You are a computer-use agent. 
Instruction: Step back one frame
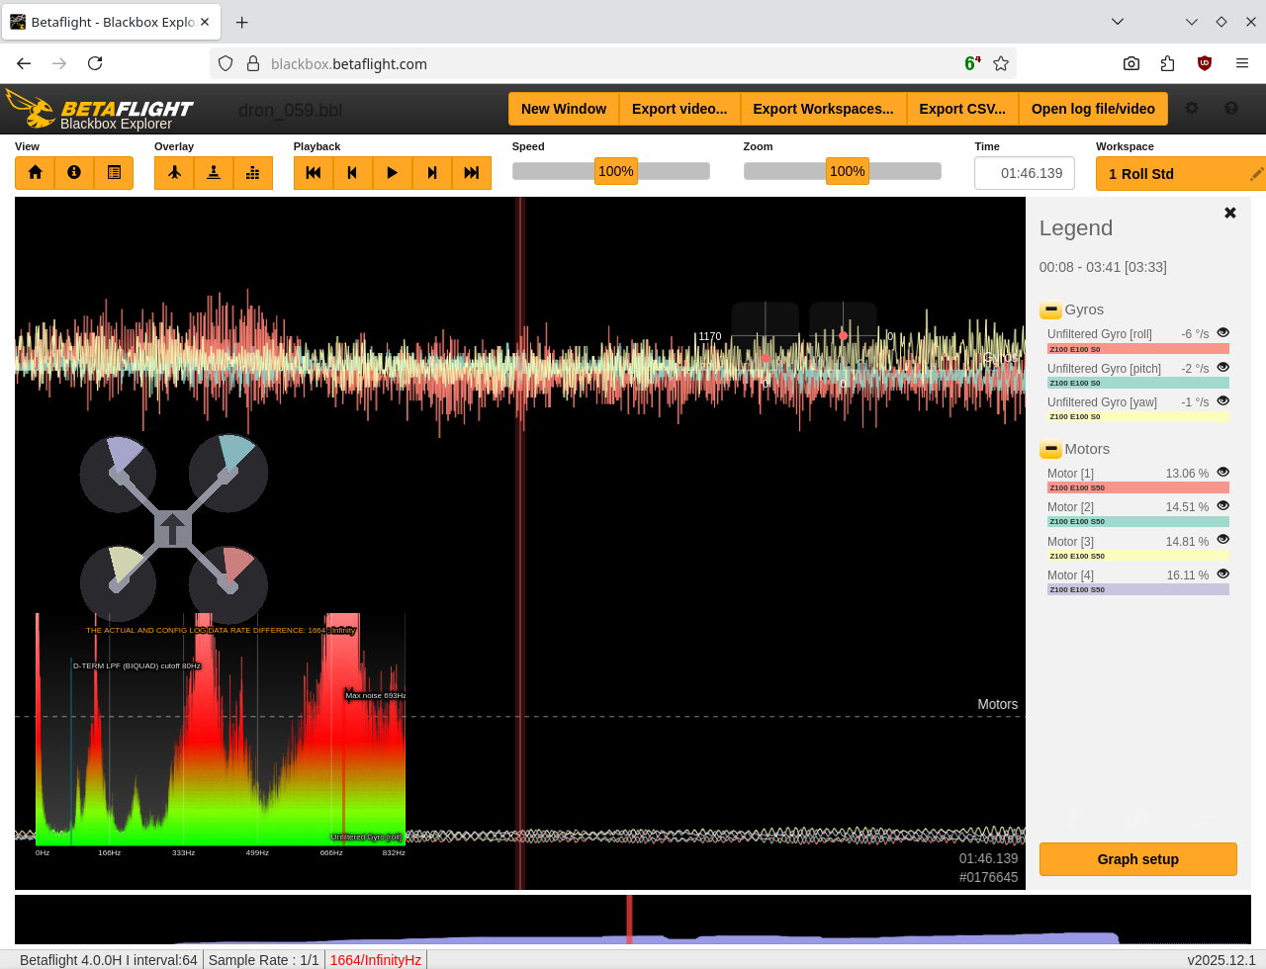click(x=353, y=173)
